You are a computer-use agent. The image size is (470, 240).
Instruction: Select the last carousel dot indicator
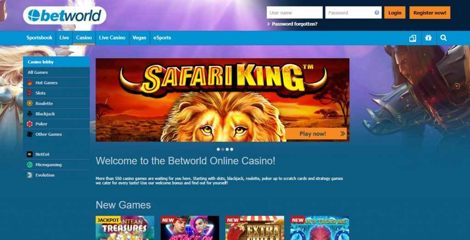pyautogui.click(x=232, y=149)
